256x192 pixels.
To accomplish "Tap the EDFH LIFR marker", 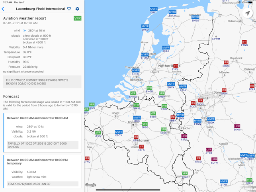I will click(x=214, y=159).
